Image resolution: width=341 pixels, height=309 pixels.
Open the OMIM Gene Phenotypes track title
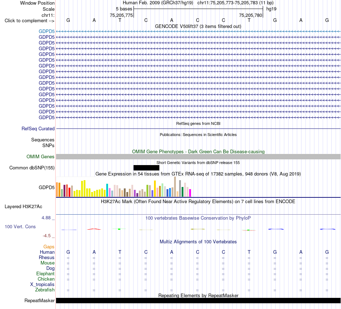(x=198, y=151)
